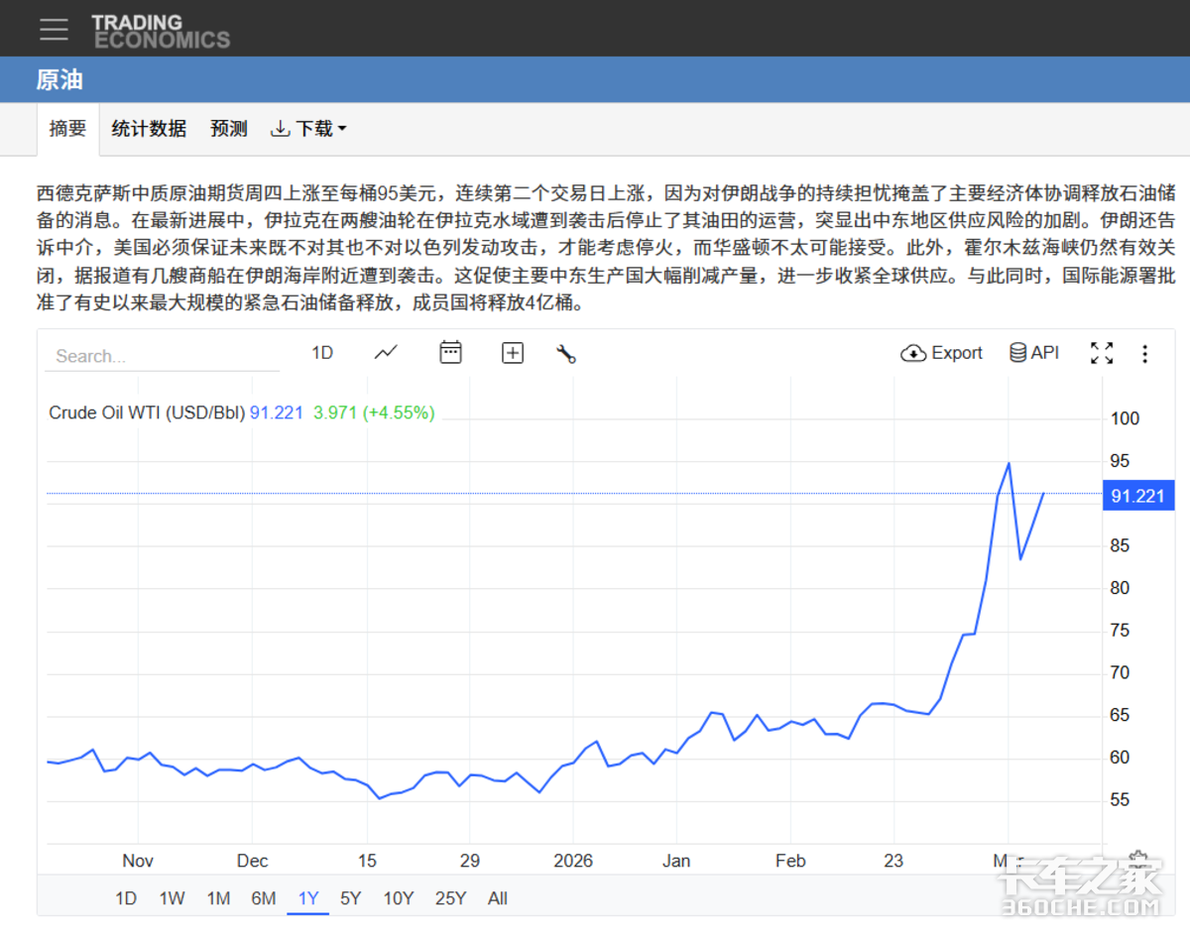Click the 91.221 current price label
The width and height of the screenshot is (1190, 941).
coord(1137,496)
